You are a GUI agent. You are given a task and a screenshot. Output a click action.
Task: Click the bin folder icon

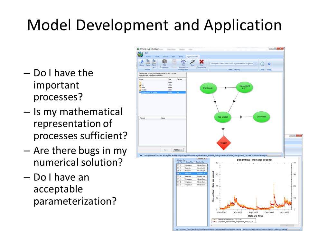pyautogui.click(x=140, y=85)
